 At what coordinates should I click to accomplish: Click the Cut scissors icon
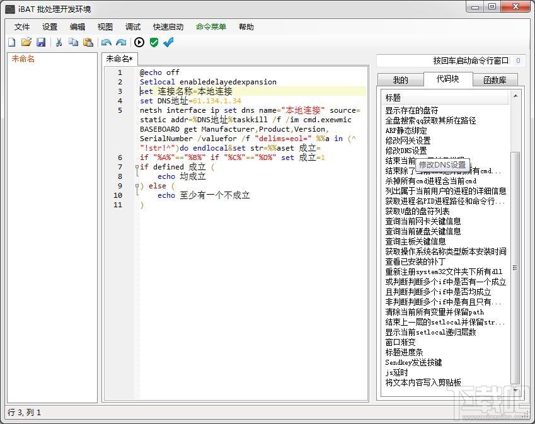coord(59,42)
